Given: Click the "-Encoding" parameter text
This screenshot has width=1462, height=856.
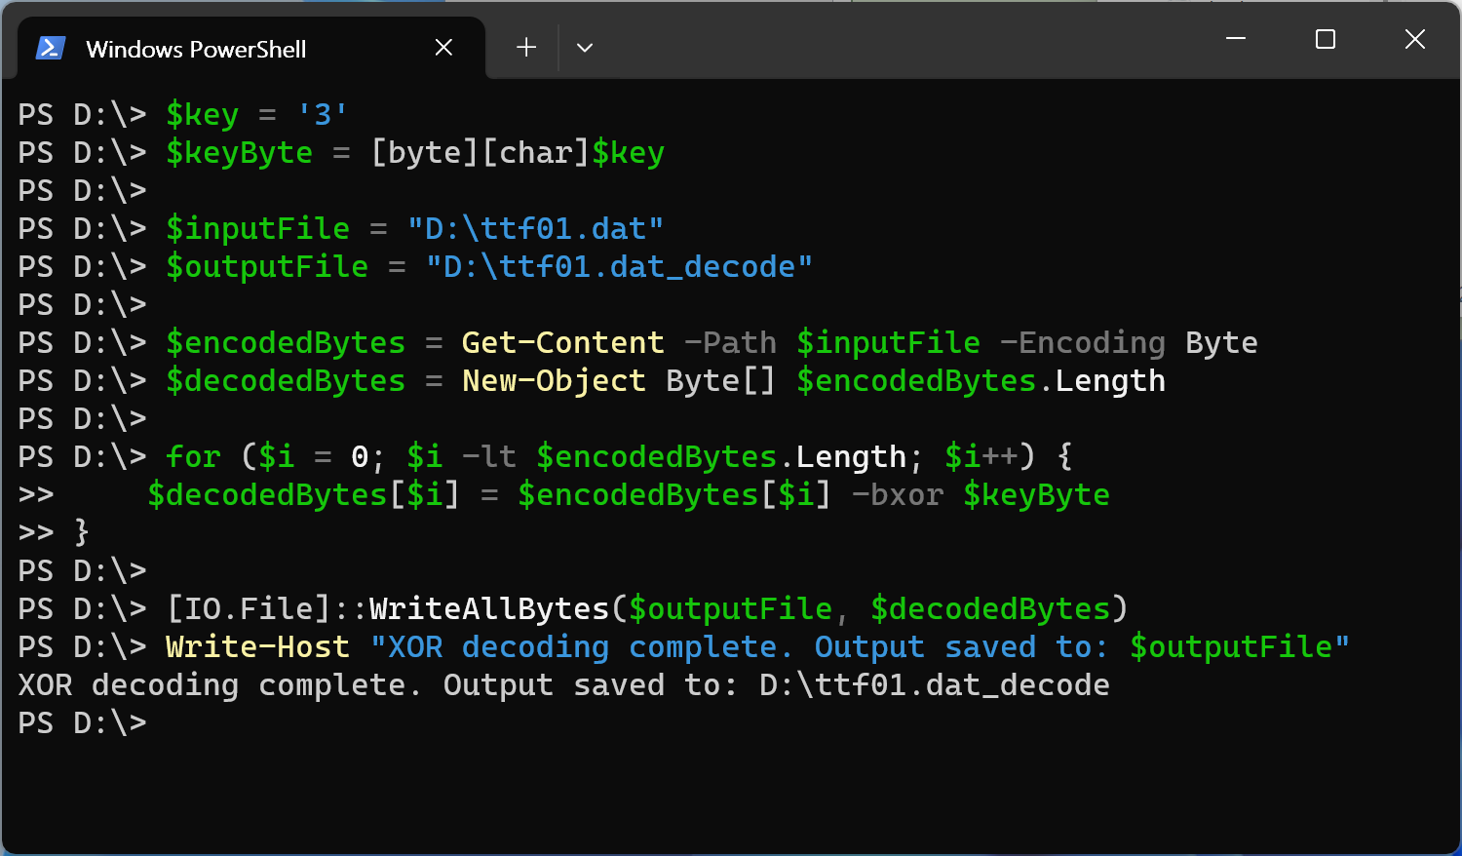Looking at the screenshot, I should [x=1082, y=343].
